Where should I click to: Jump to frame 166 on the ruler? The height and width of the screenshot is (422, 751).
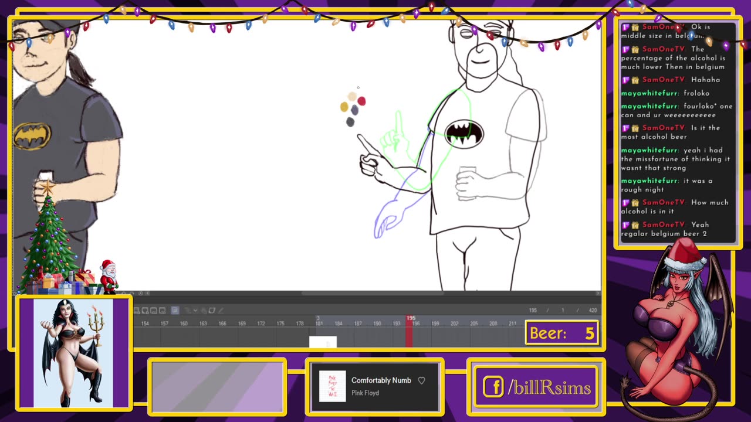[222, 324]
